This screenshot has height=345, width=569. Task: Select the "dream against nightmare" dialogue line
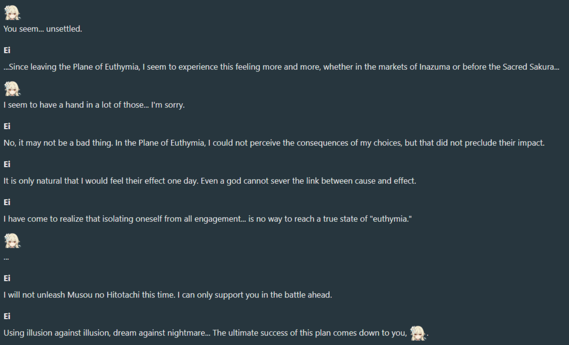[x=216, y=333]
